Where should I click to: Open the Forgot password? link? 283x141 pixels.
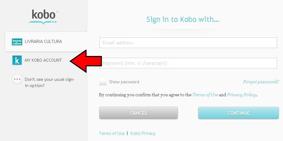click(261, 82)
